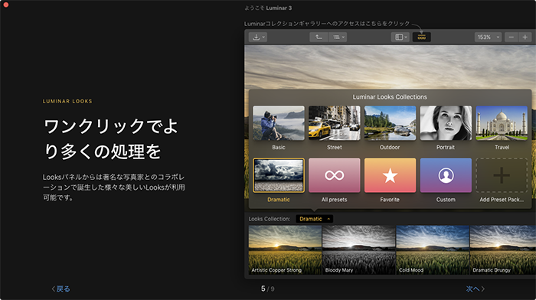Viewport: 536px width, 300px height.
Task: Go to next page with 次へ
Action: [x=476, y=289]
